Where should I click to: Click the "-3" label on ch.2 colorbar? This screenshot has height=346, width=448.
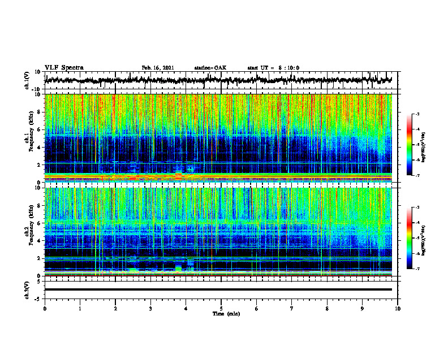pos(417,207)
